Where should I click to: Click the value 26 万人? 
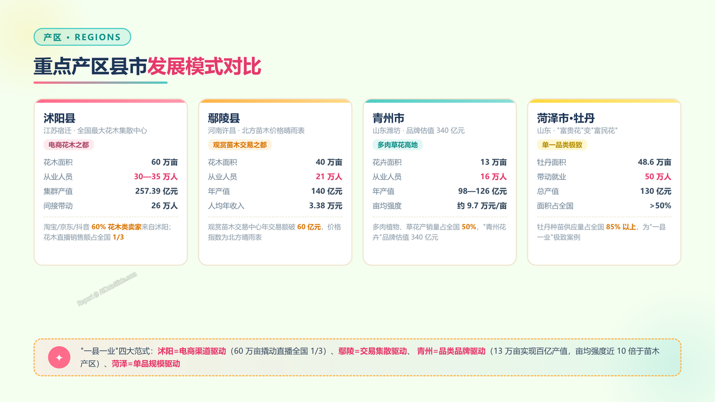[x=165, y=205]
